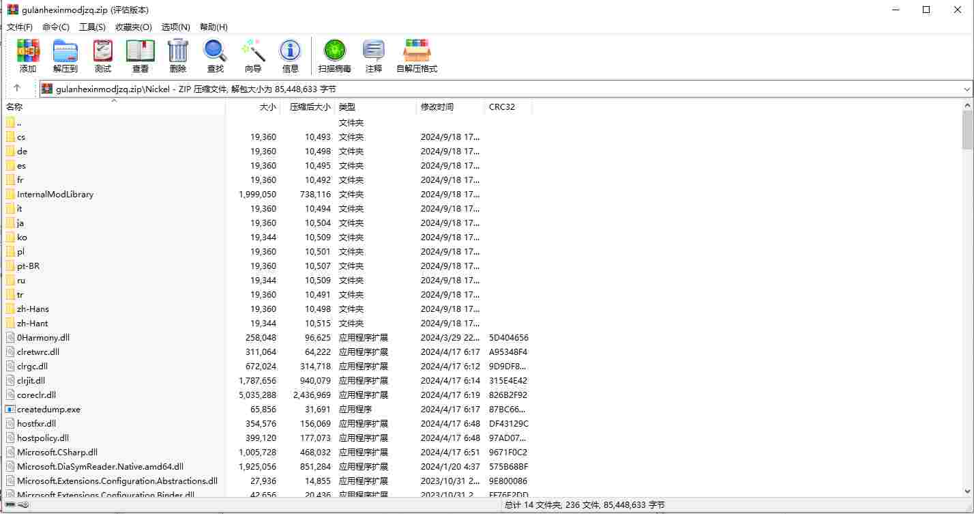This screenshot has height=514, width=974.
Task: Open the File (文件) menu
Action: click(x=20, y=27)
